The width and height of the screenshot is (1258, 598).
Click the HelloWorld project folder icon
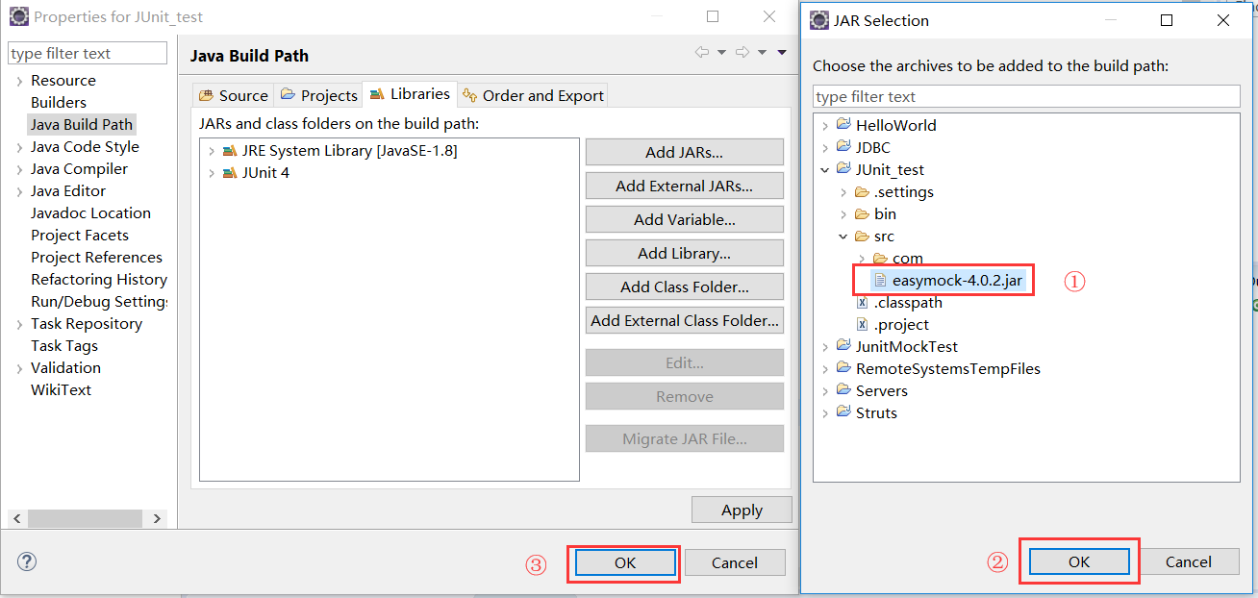point(843,125)
